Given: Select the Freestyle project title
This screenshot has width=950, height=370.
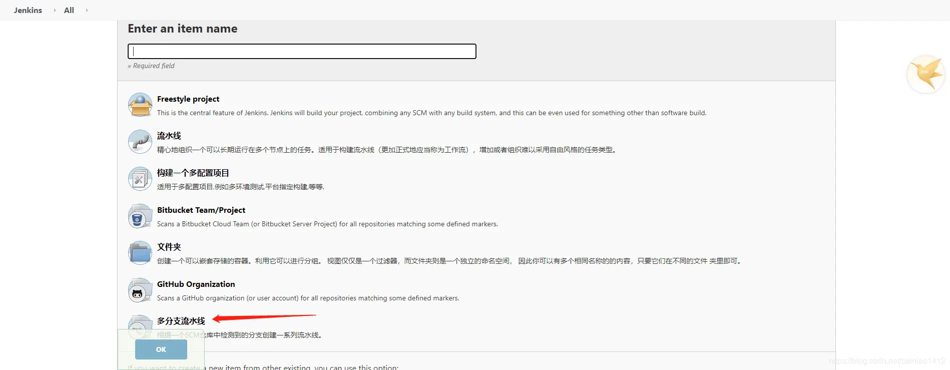Looking at the screenshot, I should (188, 99).
